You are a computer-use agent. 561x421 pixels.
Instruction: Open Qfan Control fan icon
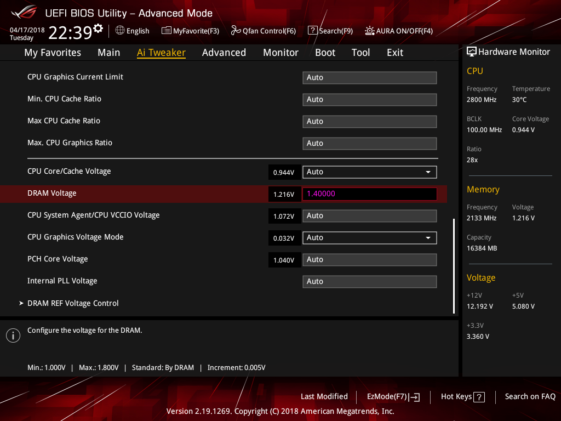coord(236,31)
